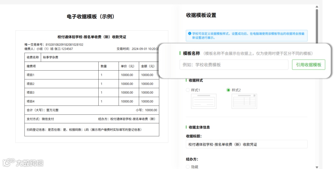Image resolution: width=334 pixels, height=169 pixels.
Task: Click the 金额（元）column header
Action: click(x=149, y=66)
